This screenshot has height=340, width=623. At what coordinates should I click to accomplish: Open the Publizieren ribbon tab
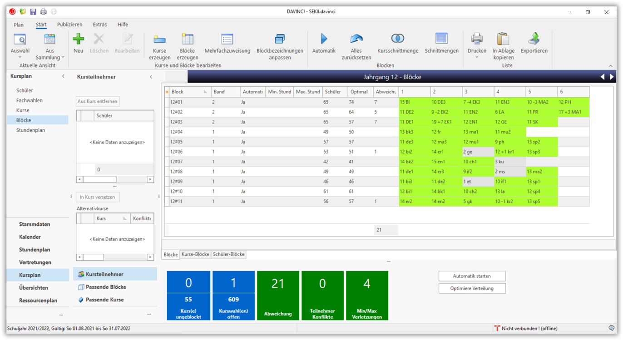click(x=69, y=25)
